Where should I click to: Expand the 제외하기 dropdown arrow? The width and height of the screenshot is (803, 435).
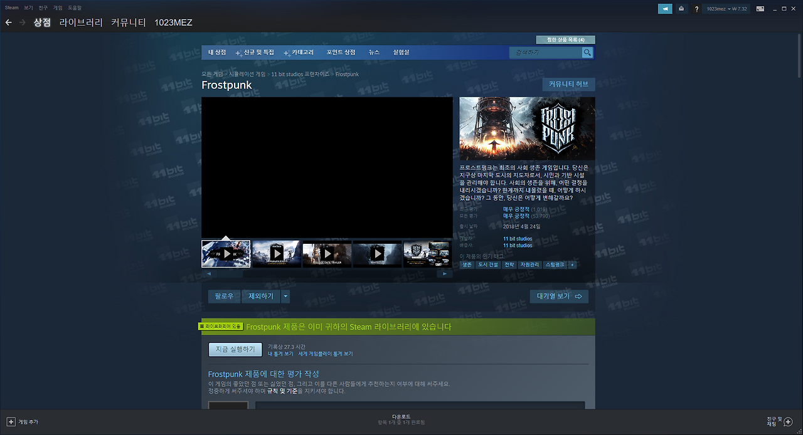tap(285, 296)
